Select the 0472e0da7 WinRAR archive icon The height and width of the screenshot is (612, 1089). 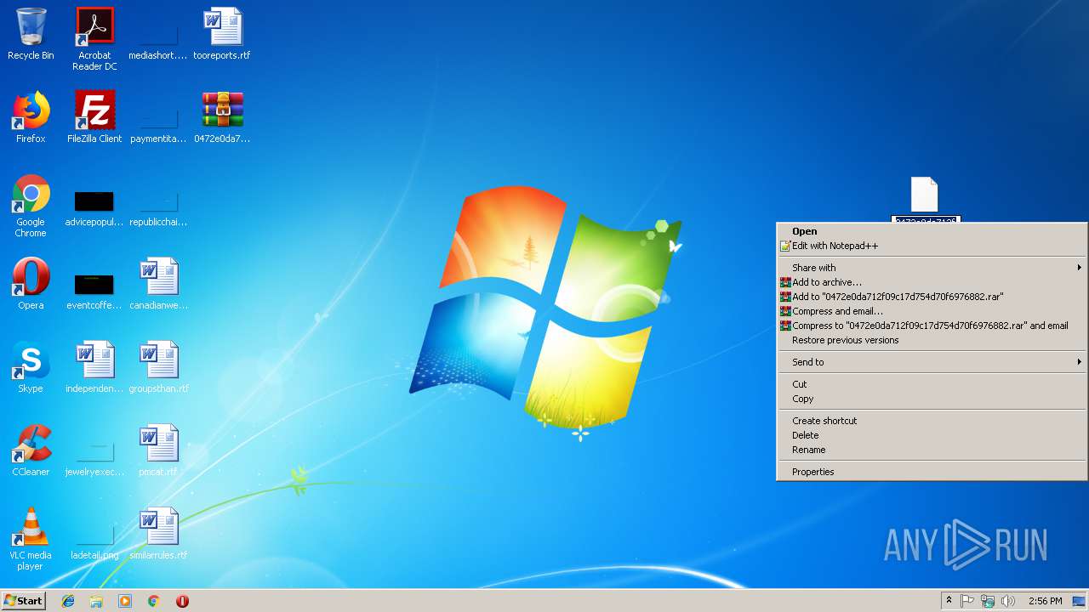click(x=222, y=117)
